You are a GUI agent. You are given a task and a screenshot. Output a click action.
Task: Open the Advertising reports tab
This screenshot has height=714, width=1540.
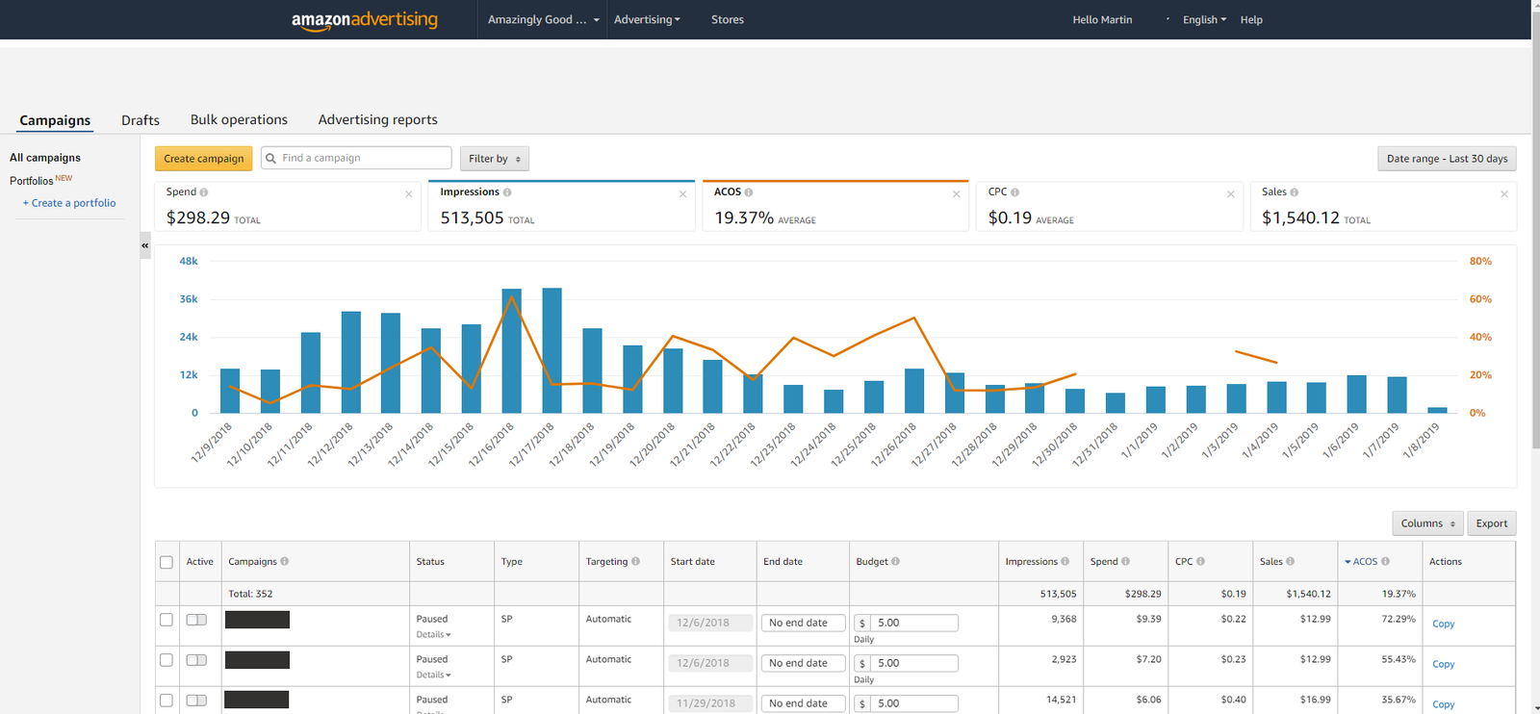(x=377, y=120)
